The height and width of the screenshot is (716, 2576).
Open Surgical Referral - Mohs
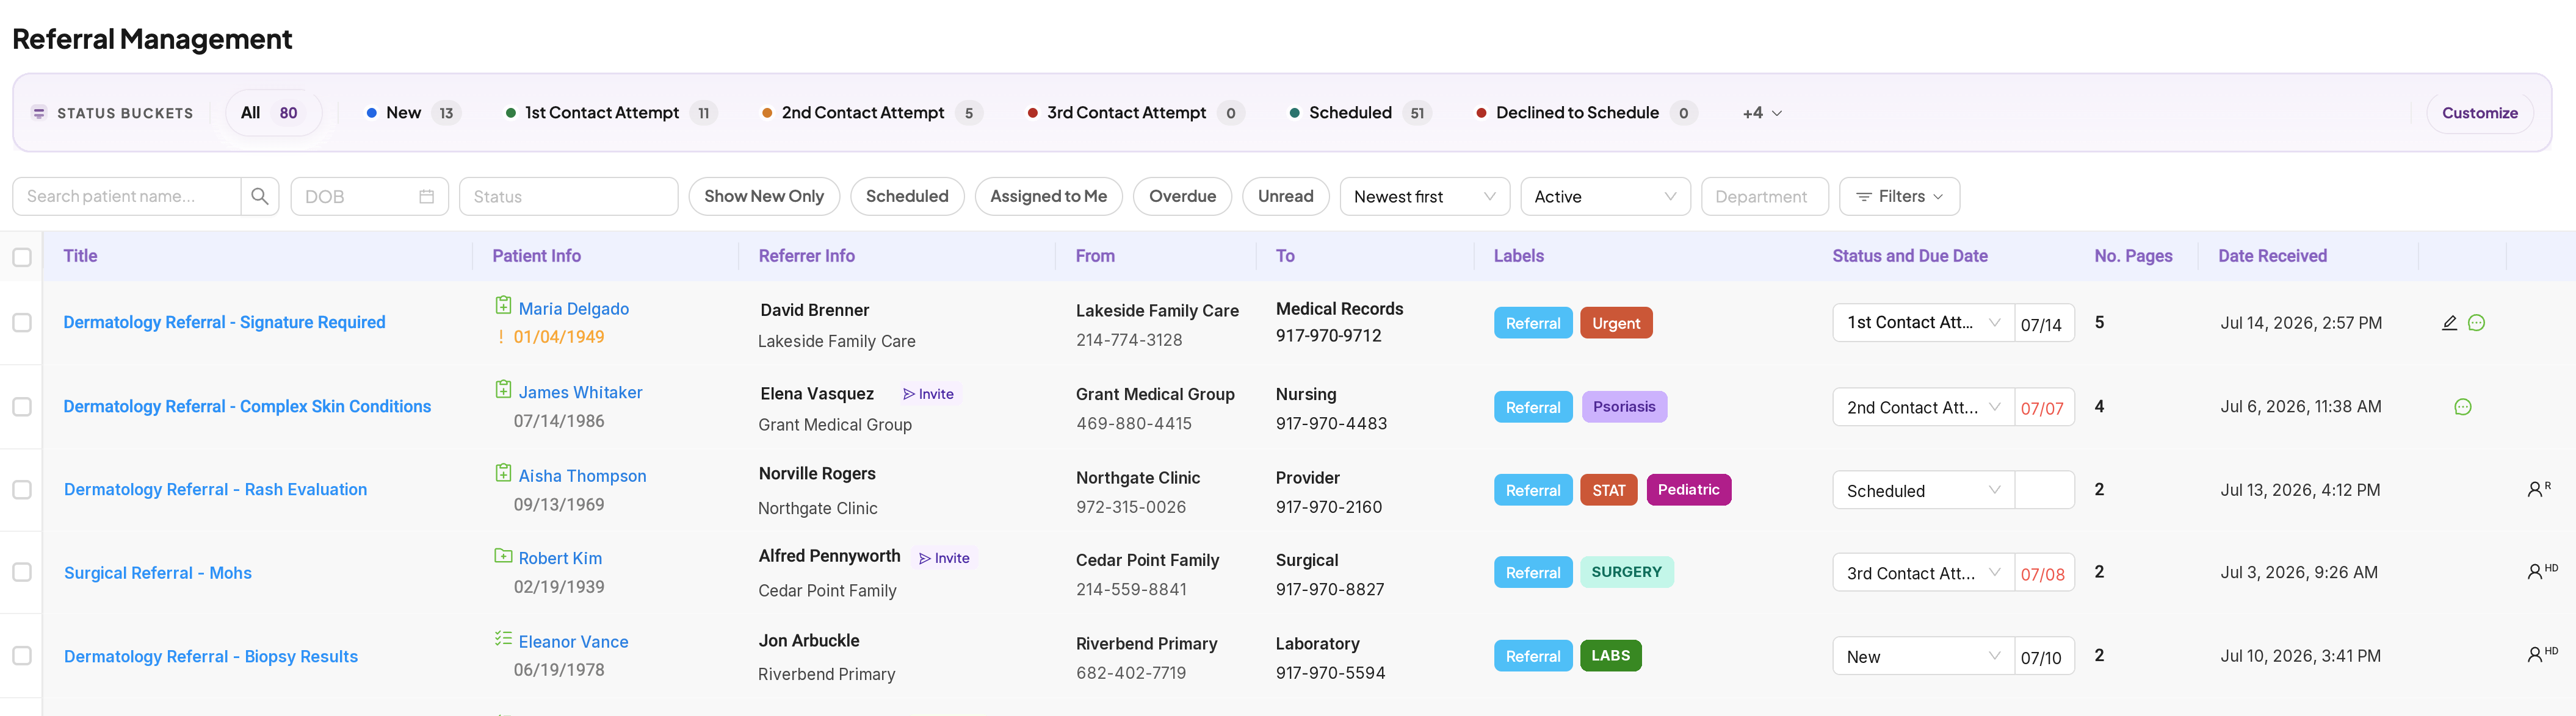(158, 573)
